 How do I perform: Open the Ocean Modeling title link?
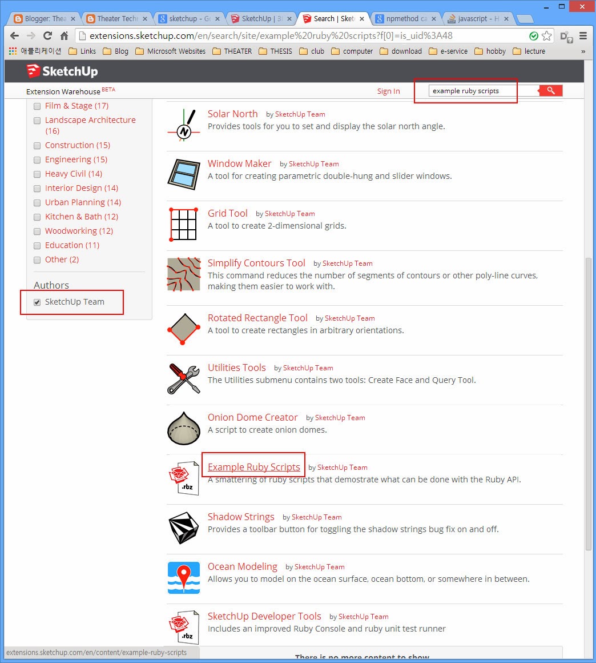pos(243,566)
